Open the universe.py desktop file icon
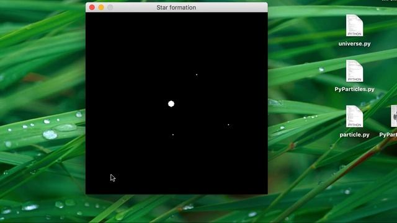Screen dimensions: 397x223 354,25
